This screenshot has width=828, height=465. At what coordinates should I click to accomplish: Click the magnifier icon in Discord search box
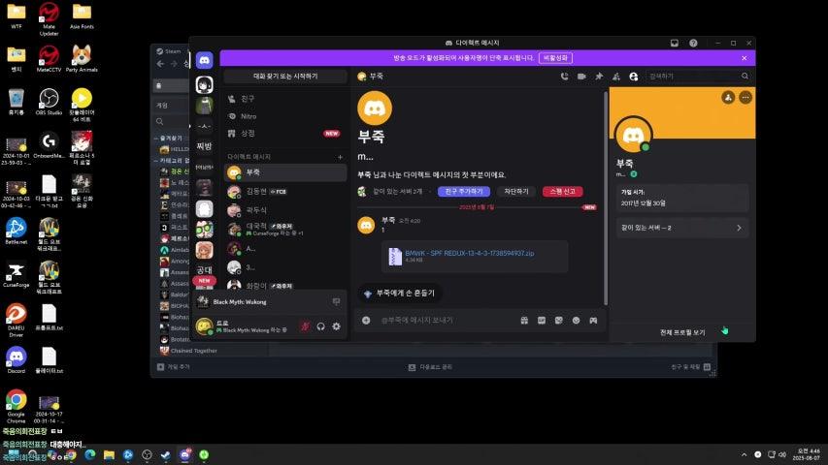[745, 77]
